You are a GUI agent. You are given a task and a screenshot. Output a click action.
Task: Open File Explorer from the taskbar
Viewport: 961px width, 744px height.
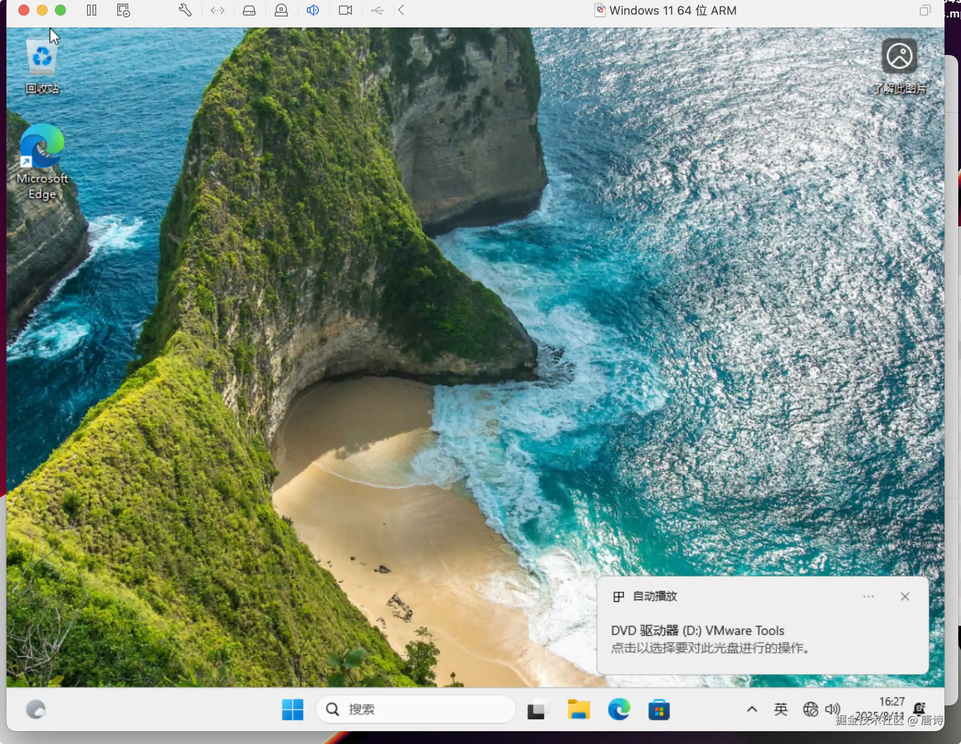click(579, 710)
